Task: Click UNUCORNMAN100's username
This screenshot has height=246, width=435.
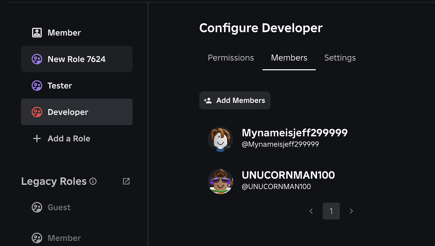Action: point(288,175)
